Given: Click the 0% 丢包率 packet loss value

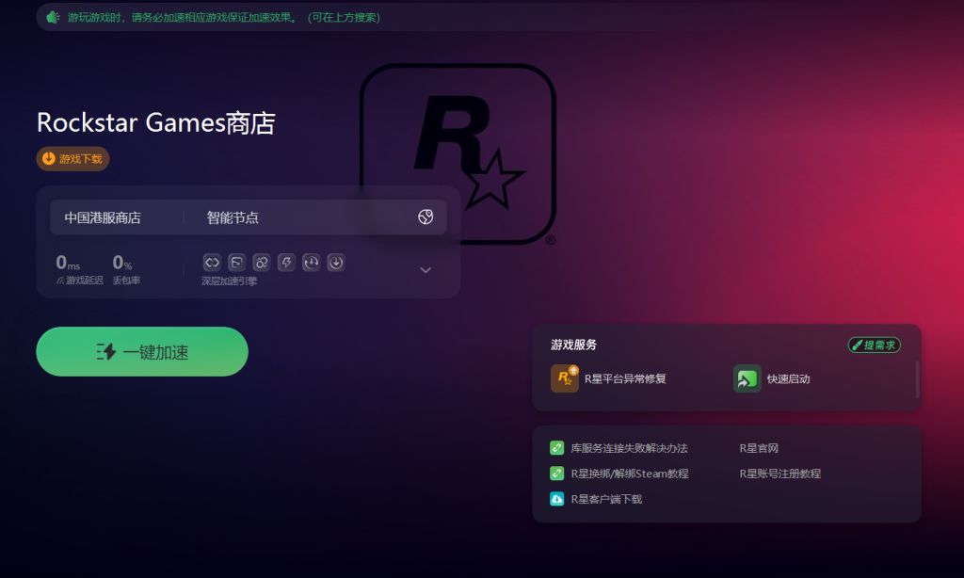Looking at the screenshot, I should point(122,264).
